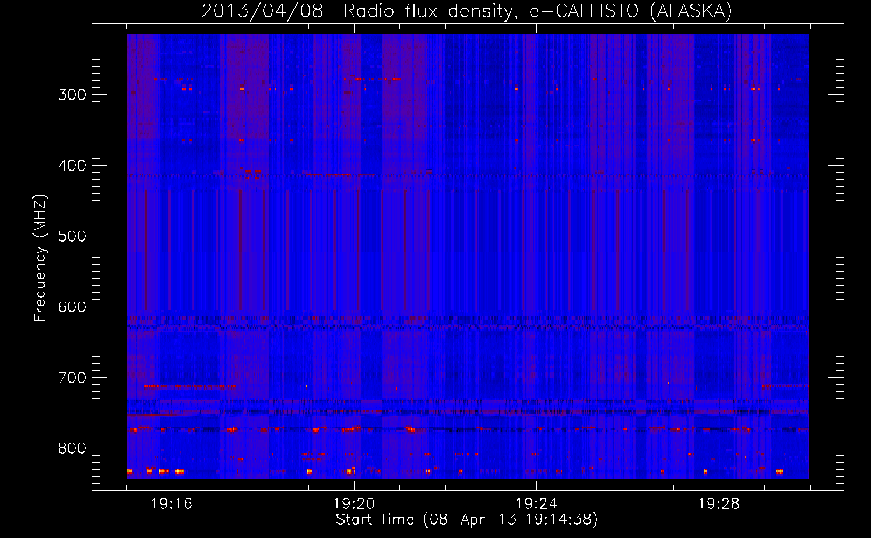Click the 700 frequency tick label

72,378
